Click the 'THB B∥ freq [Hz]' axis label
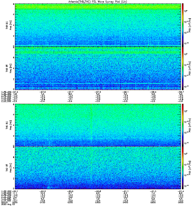This screenshot has height=206, width=193. [9, 68]
